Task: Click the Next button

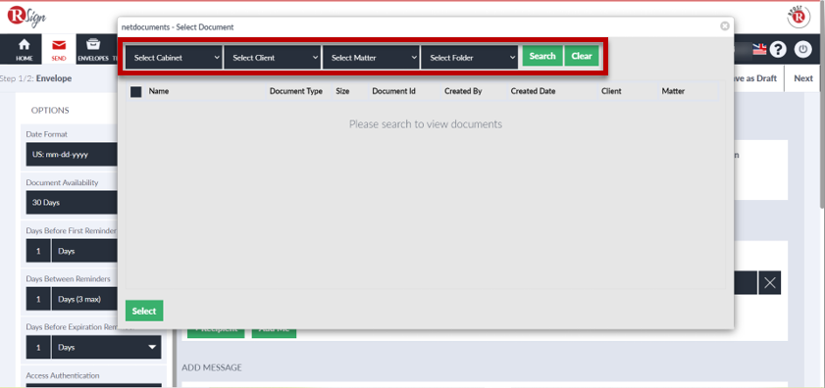Action: 803,78
